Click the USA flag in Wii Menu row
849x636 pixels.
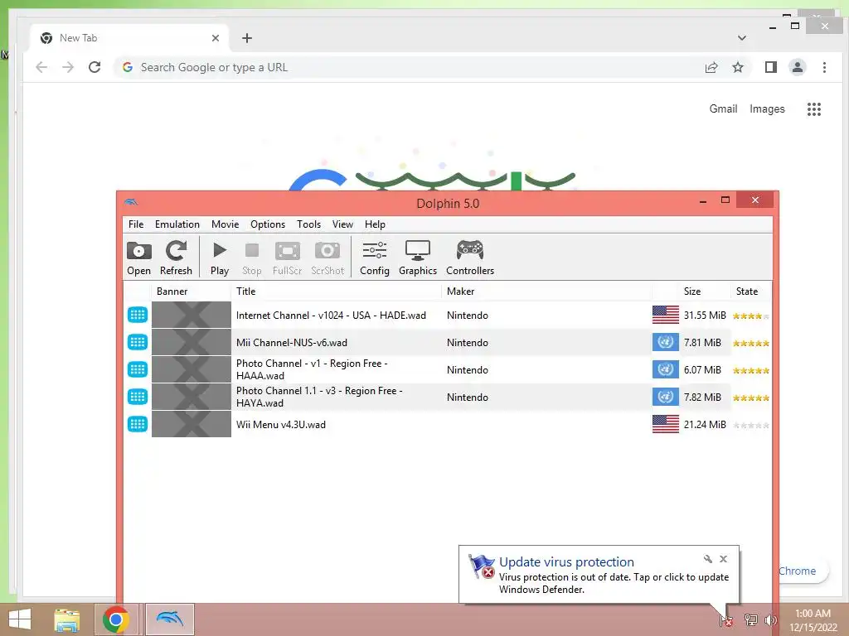click(x=666, y=424)
